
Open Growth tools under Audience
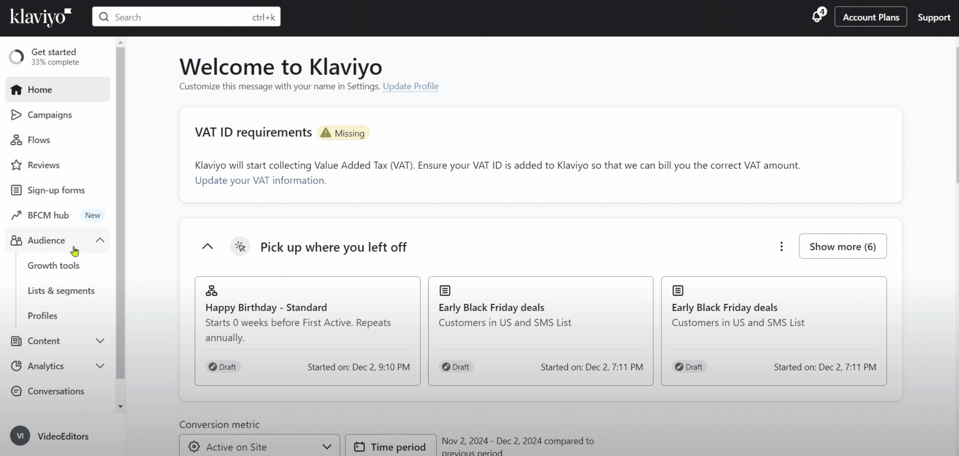tap(53, 265)
